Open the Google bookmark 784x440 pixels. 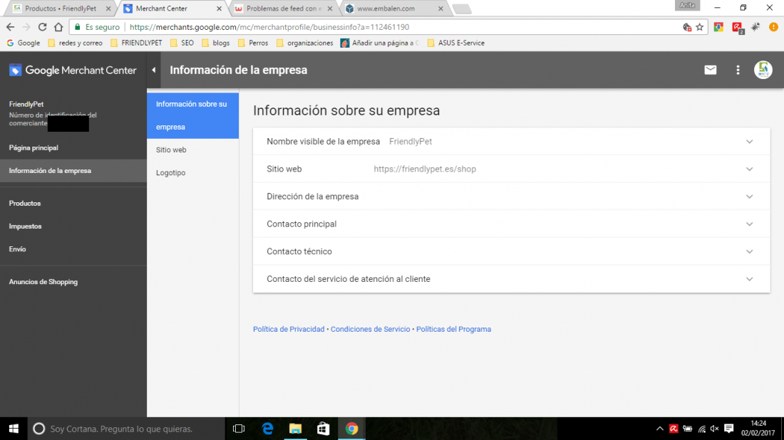[23, 43]
